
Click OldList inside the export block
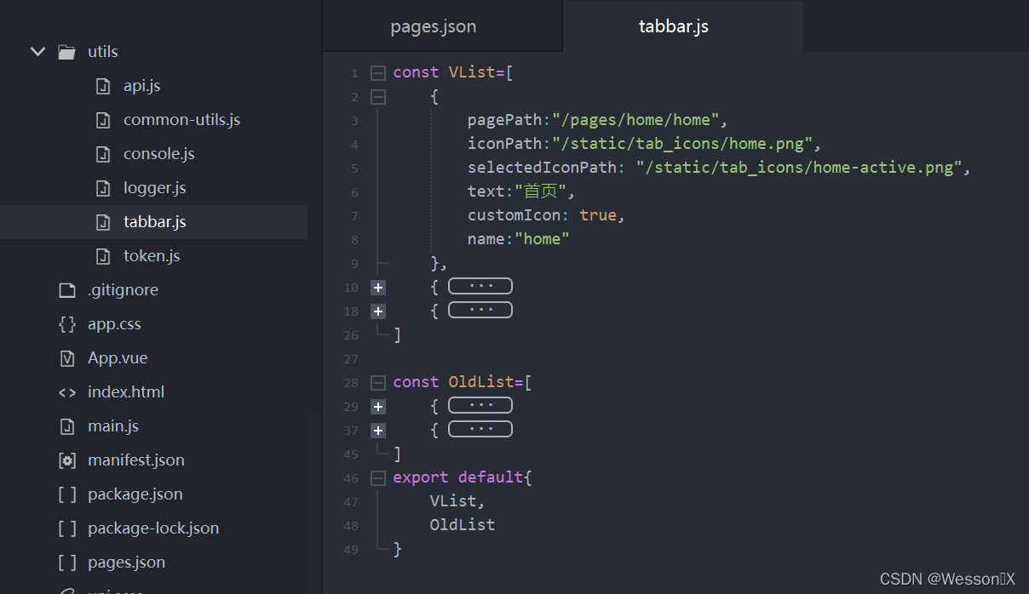point(463,525)
